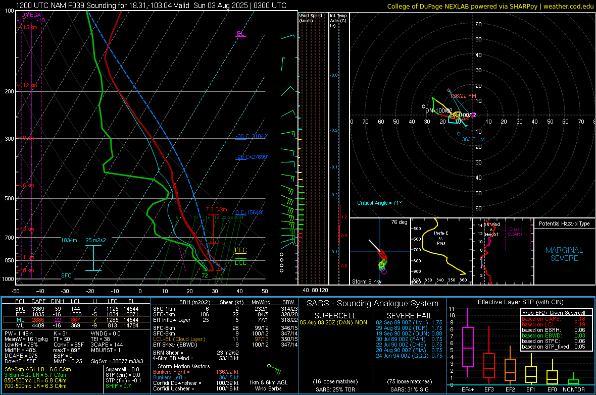Click the '1km & 6km AGL Wind Barbs' caption

268,385
